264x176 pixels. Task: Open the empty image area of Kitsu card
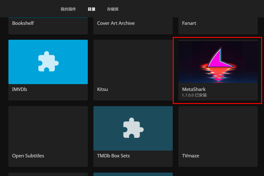(x=133, y=62)
